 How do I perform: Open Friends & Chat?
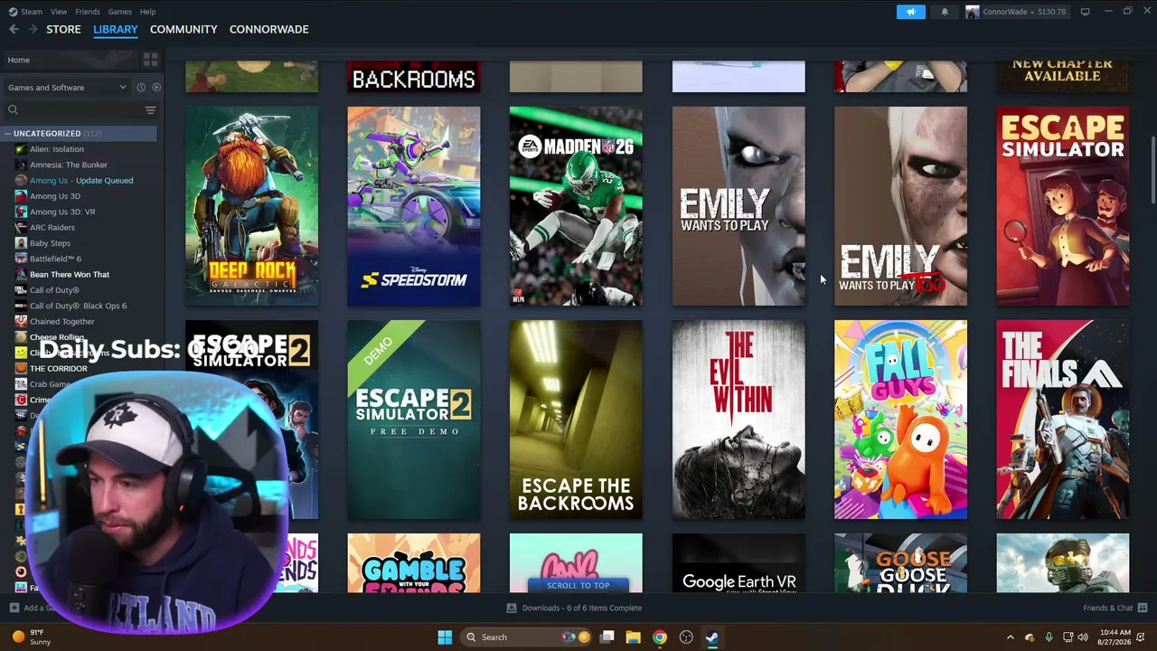coord(1108,609)
